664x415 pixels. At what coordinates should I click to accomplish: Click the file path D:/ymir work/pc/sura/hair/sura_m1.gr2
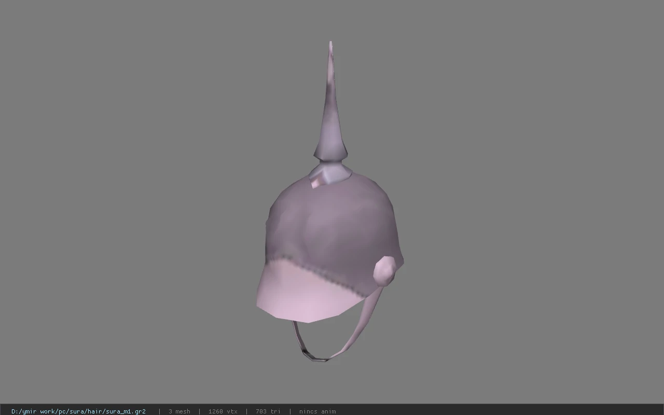78,411
